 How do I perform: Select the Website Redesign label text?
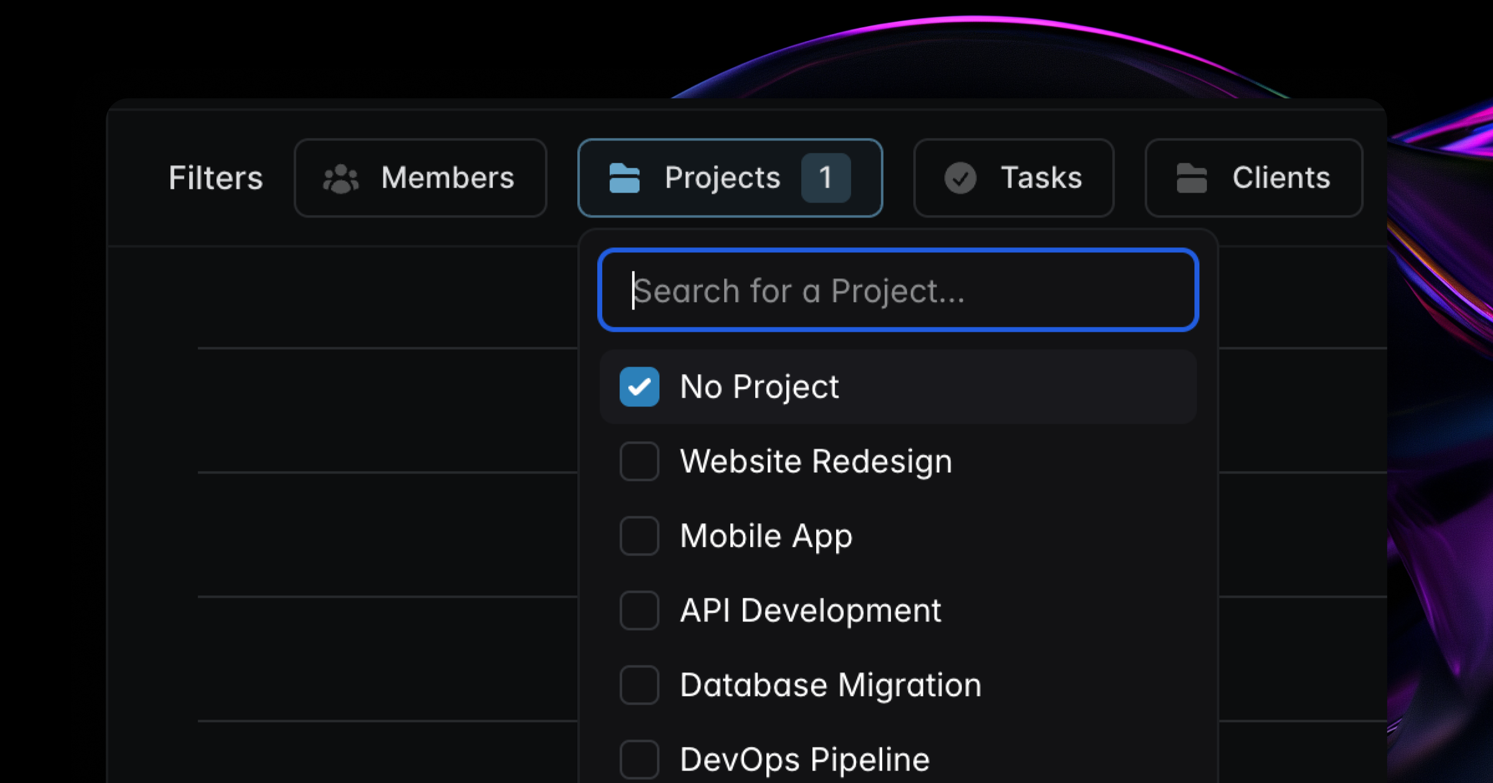816,462
